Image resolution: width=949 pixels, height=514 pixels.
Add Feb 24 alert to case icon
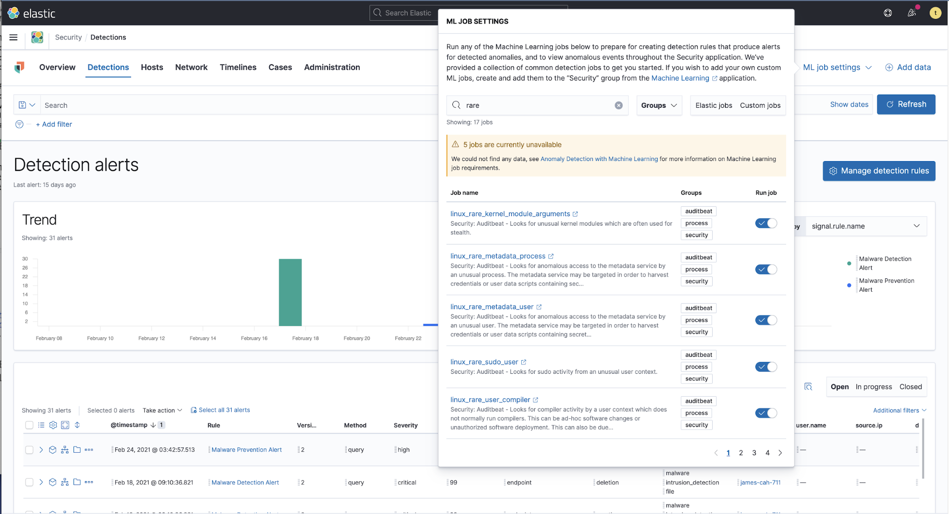pos(77,450)
